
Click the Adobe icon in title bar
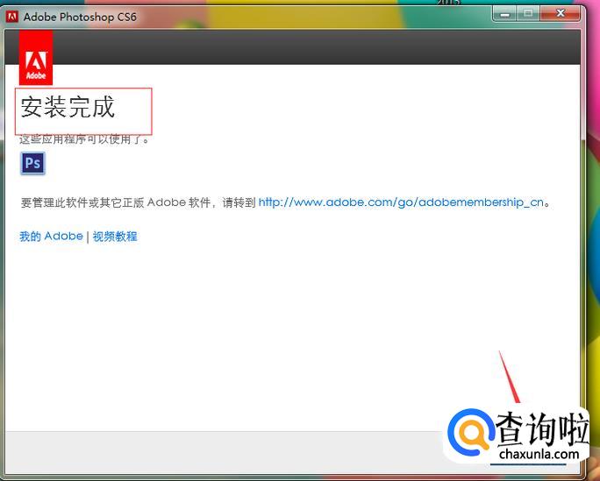[x=12, y=17]
